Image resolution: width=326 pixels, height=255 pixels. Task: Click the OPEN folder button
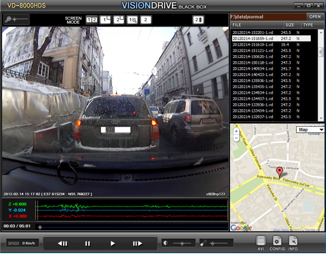(315, 17)
